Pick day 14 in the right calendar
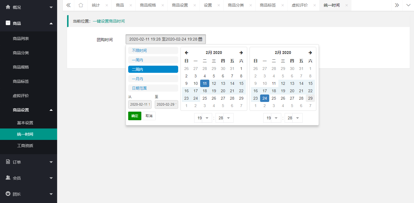The height and width of the screenshot is (203, 414). pos(301,83)
